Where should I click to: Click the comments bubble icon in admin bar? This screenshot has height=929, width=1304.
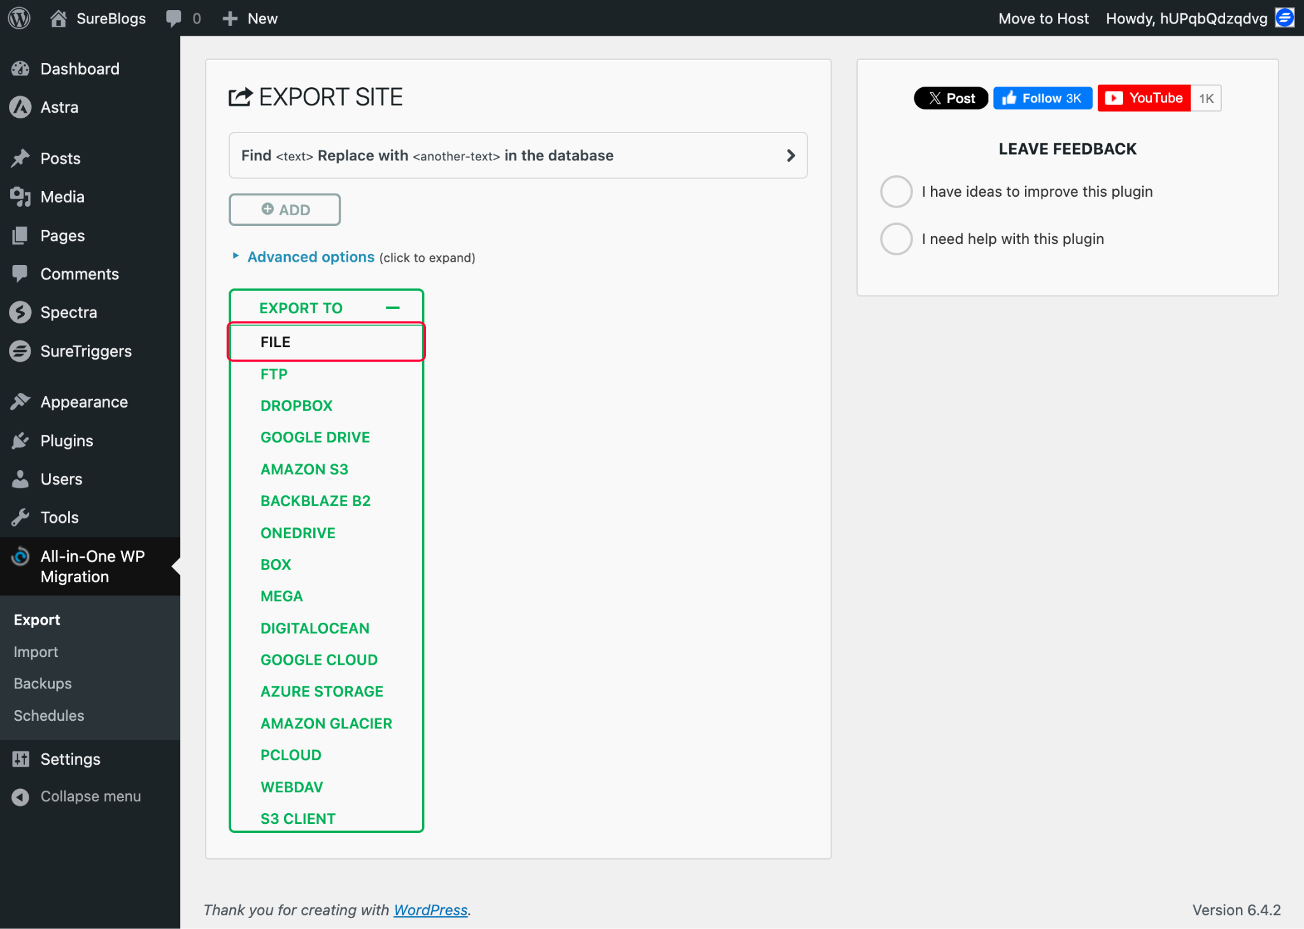pos(173,18)
